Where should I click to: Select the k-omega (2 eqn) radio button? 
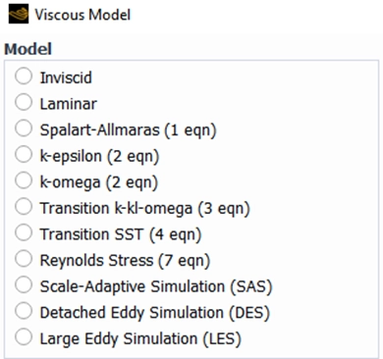click(x=24, y=180)
